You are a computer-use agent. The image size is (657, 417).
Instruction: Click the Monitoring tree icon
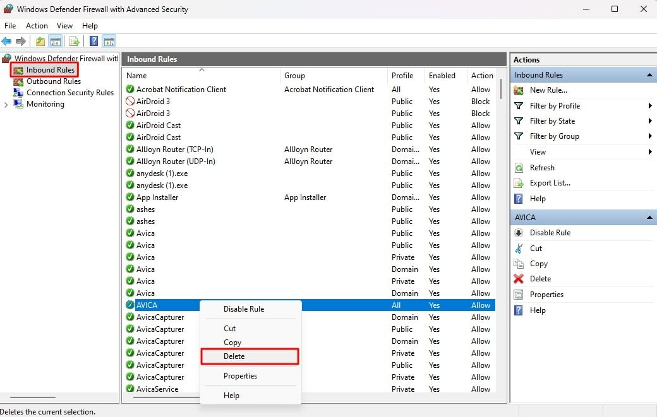click(18, 104)
